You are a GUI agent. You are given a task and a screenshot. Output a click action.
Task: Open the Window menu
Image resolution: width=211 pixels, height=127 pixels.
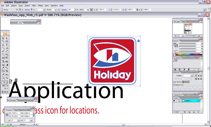coord(54,6)
